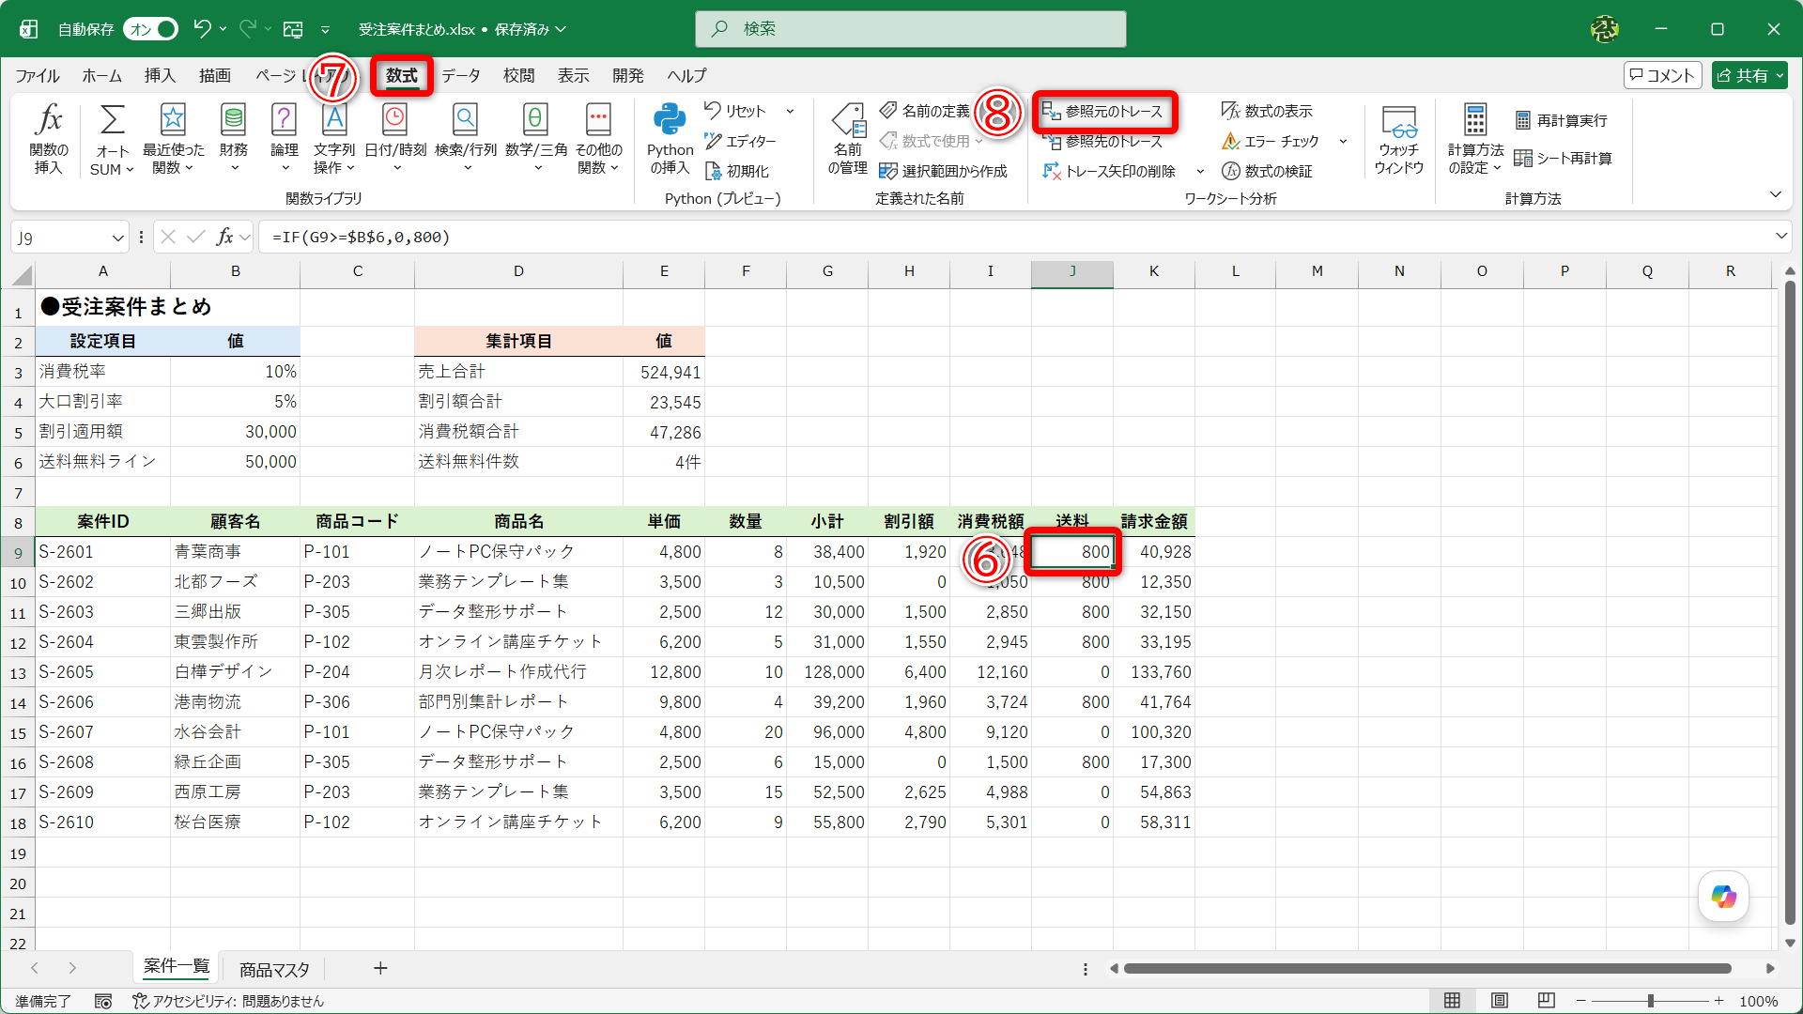Screen dimensions: 1803x1014
Task: Open the Comments (コメント) button
Action: coord(1662,75)
